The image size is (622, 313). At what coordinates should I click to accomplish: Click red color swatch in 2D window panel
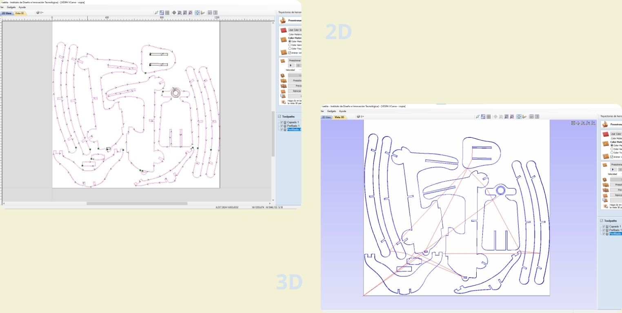283,30
